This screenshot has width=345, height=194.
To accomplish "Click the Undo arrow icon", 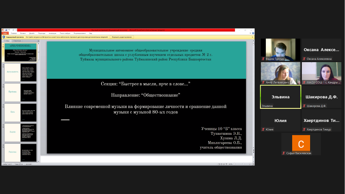I will 9,30.
